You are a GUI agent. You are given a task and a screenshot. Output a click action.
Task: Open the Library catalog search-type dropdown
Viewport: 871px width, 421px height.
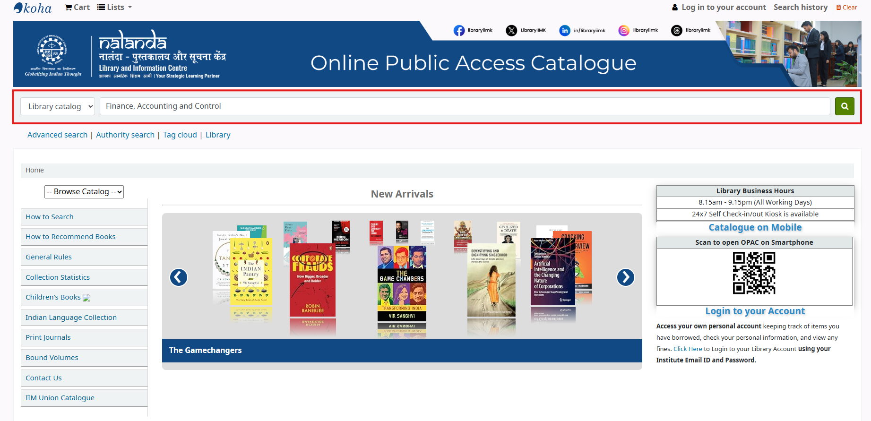tap(58, 106)
